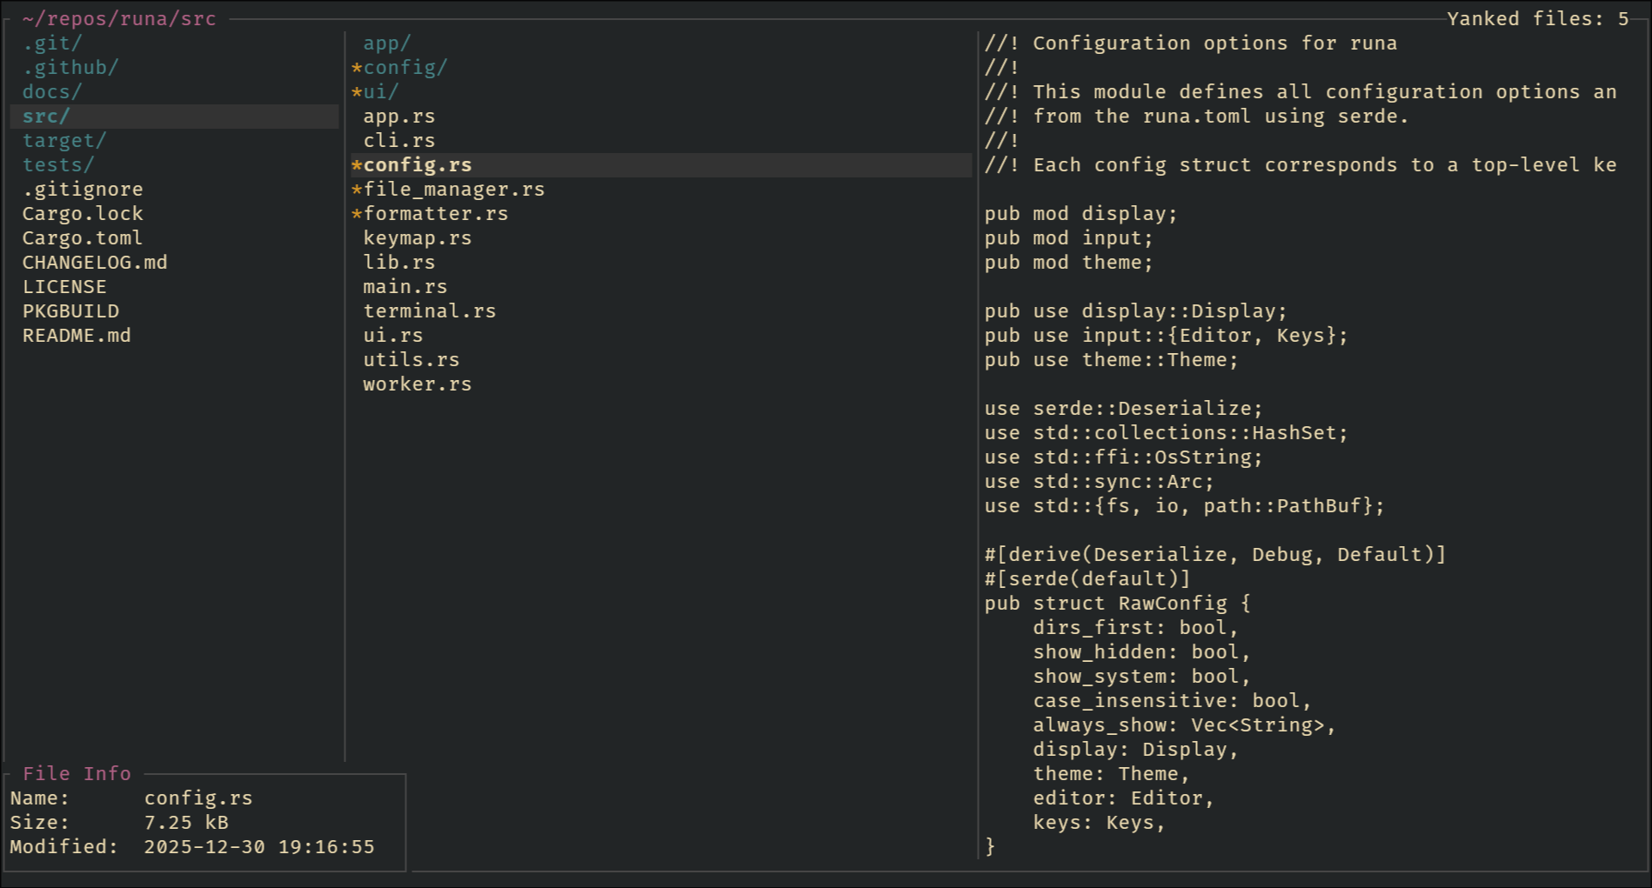Click the star marker before config/ folder
This screenshot has width=1652, height=888.
(x=357, y=68)
